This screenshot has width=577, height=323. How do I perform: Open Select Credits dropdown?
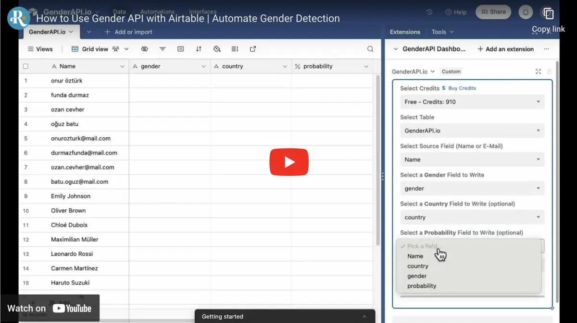click(472, 102)
